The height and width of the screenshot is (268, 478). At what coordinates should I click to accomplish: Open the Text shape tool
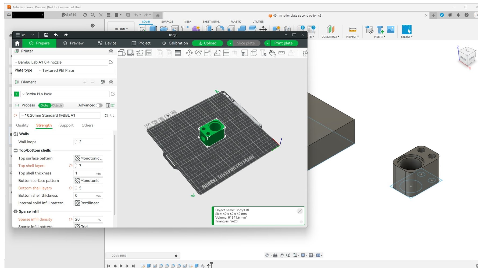click(263, 53)
